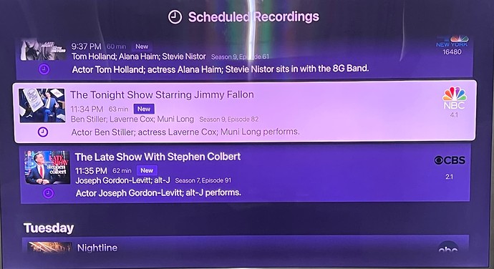
Task: Open the Nightline recording entry
Action: click(x=245, y=245)
